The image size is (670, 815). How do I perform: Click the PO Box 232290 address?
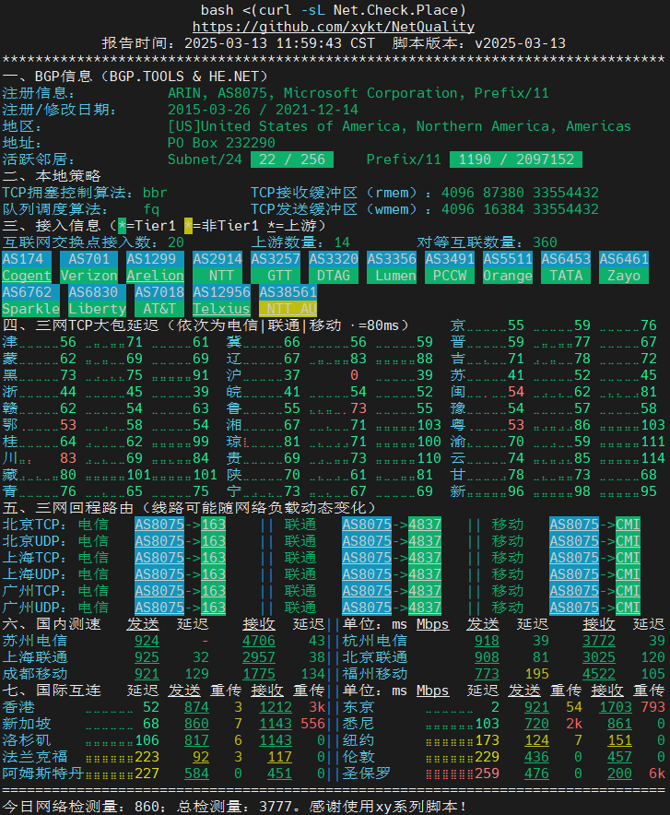pos(221,143)
